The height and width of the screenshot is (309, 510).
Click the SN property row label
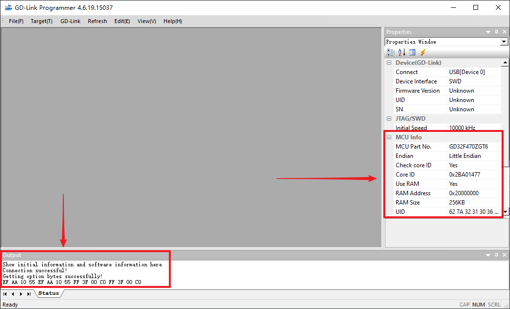(399, 109)
